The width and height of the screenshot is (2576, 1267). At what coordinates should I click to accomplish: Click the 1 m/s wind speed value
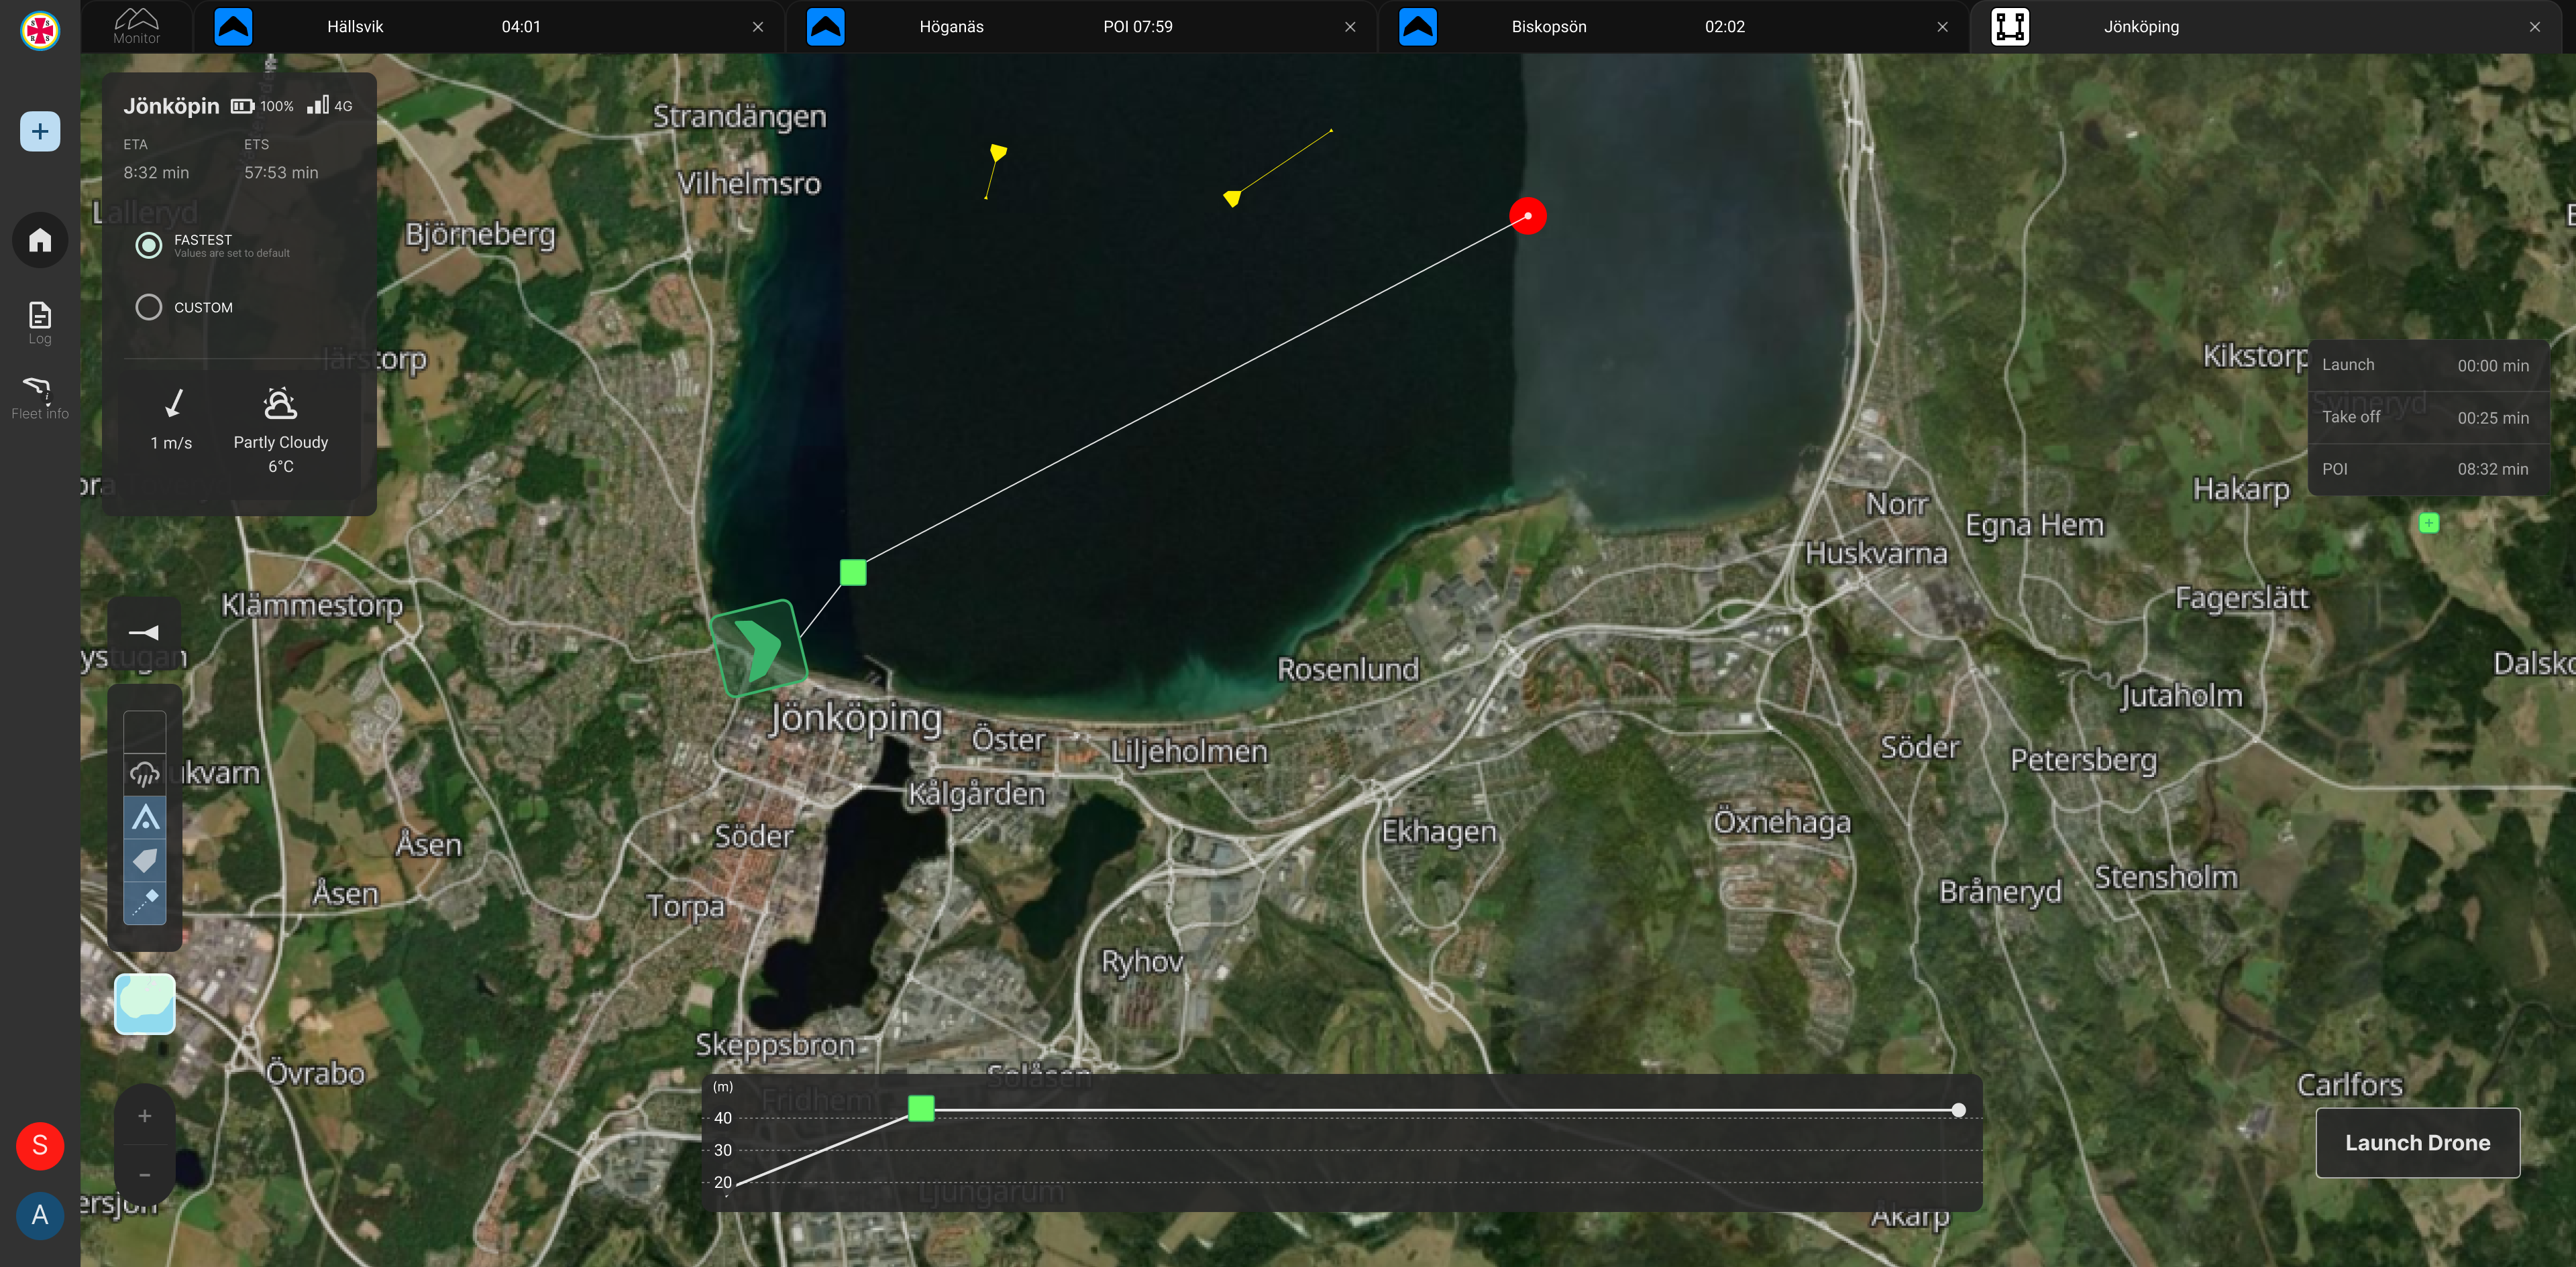pyautogui.click(x=171, y=442)
